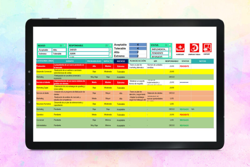This screenshot has width=250, height=167.
Task: Select REVISADO in the STATUS slicer
Action: [160, 56]
